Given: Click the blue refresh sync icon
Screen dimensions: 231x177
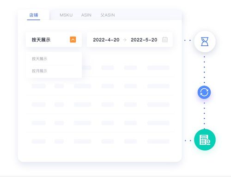Looking at the screenshot, I should (204, 92).
